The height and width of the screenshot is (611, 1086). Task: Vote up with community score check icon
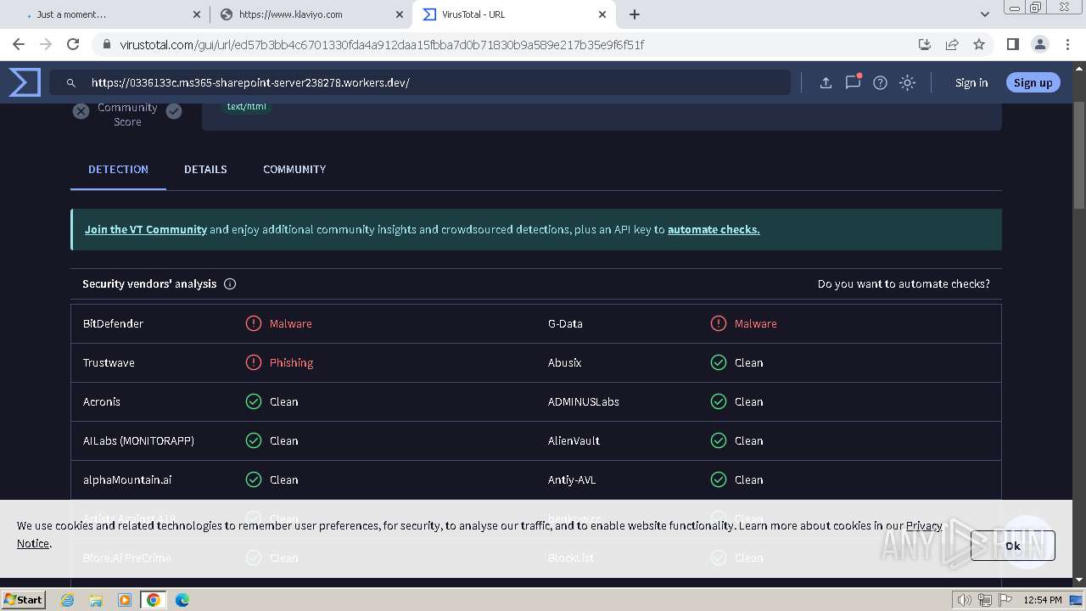pos(174,111)
